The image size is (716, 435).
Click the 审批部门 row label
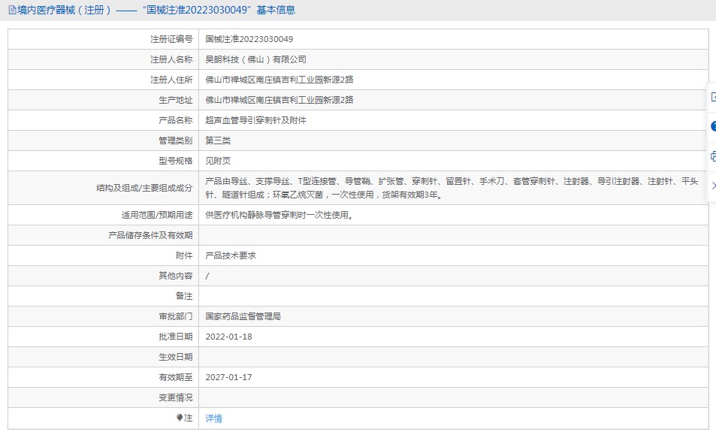(x=175, y=316)
